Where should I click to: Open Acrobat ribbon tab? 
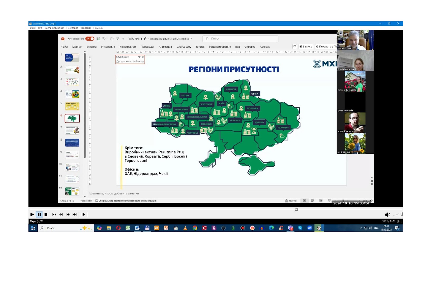[x=265, y=47]
